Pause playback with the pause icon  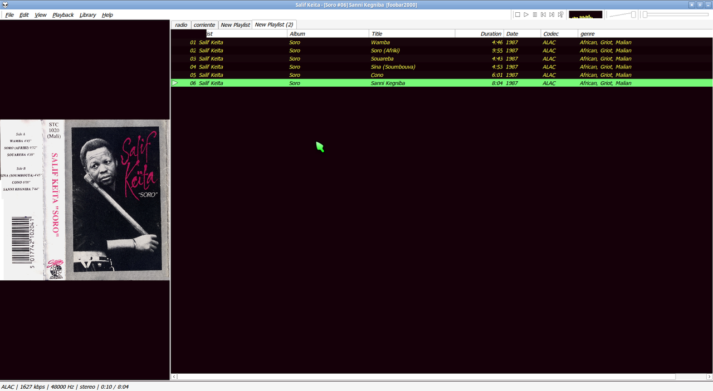535,14
